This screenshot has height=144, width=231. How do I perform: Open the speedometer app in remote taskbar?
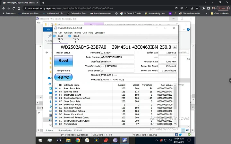(x=59, y=140)
